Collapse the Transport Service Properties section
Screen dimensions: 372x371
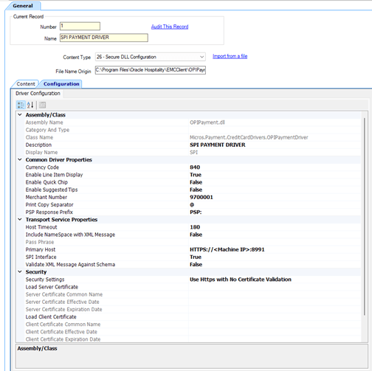click(x=20, y=219)
